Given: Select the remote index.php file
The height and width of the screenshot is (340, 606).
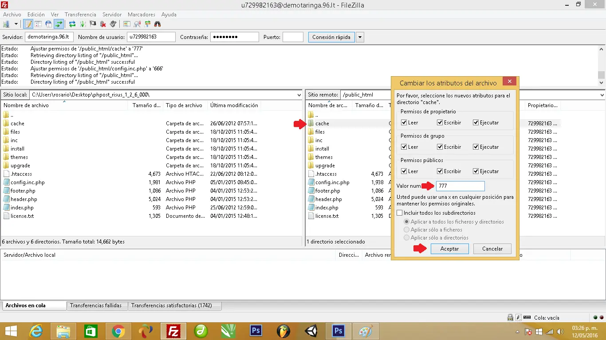Looking at the screenshot, I should pos(327,208).
